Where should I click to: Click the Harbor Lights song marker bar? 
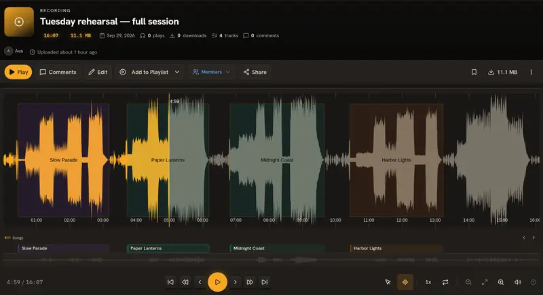(x=396, y=248)
